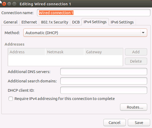Screen dimensions: 152x128
Task: Open the DCB tab
Action: pyautogui.click(x=76, y=22)
